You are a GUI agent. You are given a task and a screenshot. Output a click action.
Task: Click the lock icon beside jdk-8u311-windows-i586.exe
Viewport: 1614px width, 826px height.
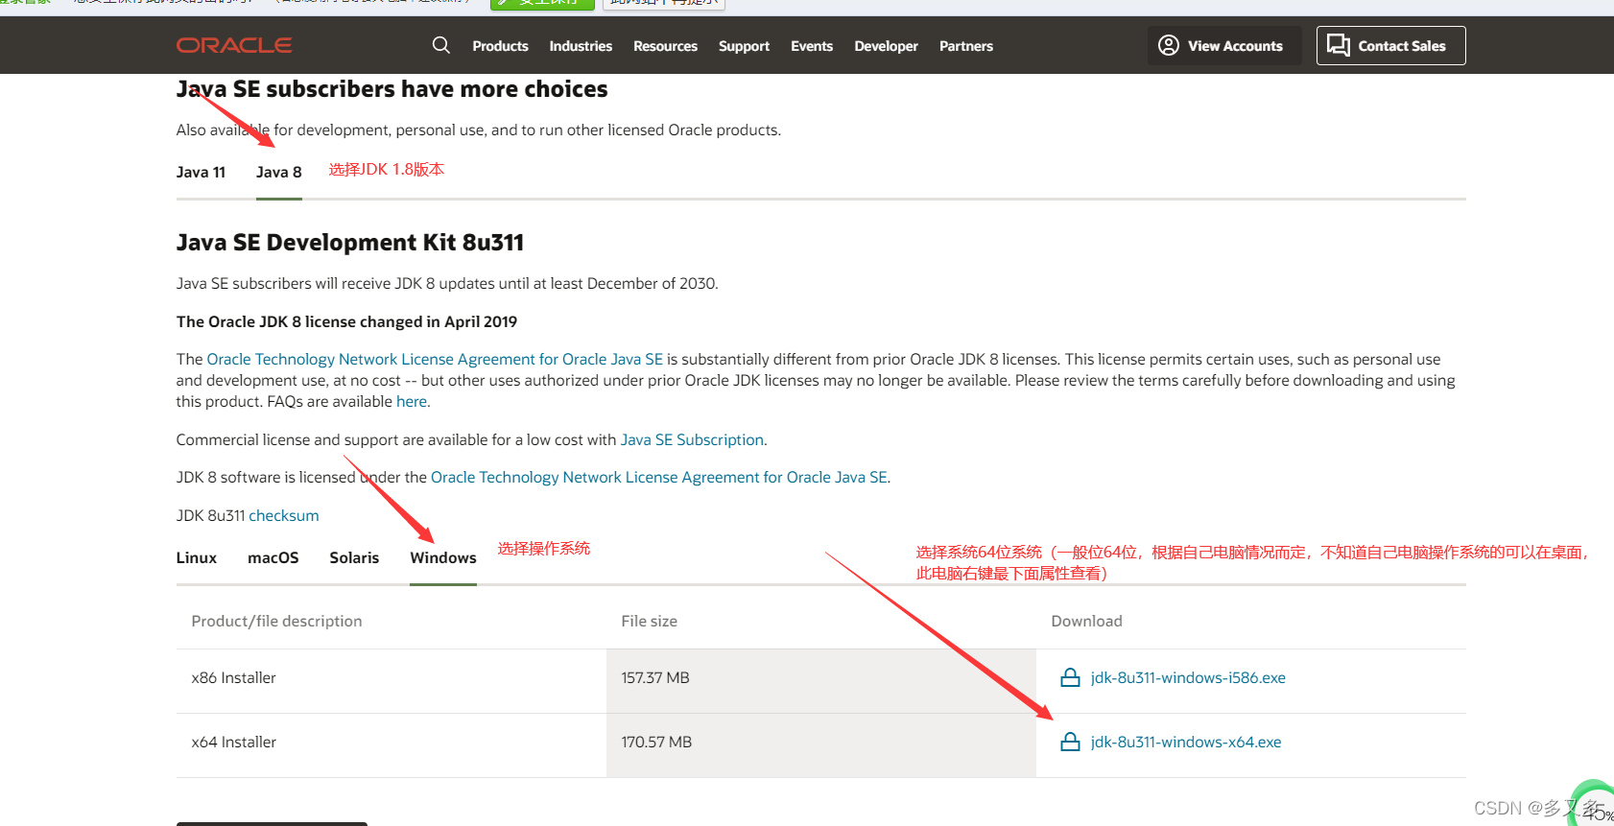click(1070, 678)
